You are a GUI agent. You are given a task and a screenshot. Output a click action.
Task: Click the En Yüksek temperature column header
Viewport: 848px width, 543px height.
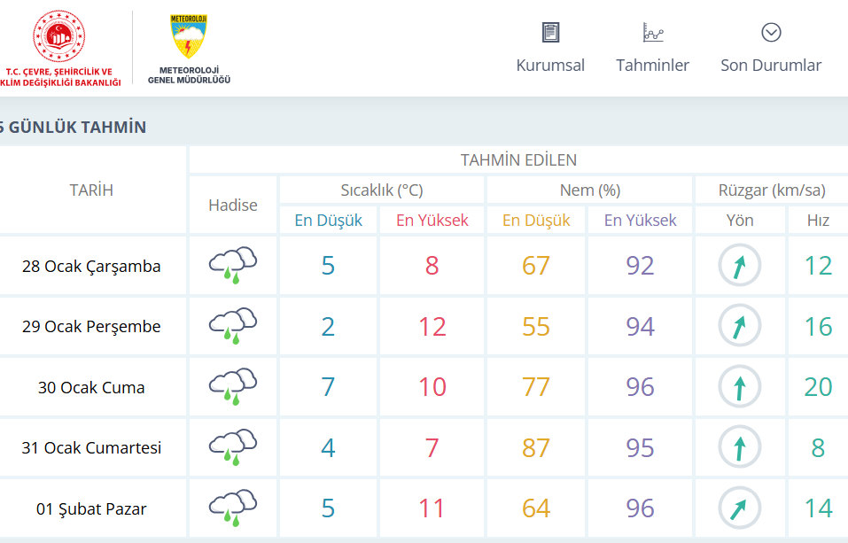coord(432,221)
